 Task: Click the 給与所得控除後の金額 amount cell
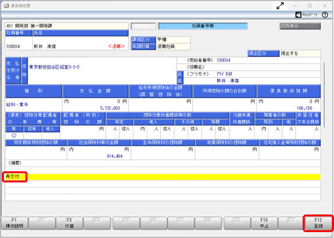pos(161,105)
